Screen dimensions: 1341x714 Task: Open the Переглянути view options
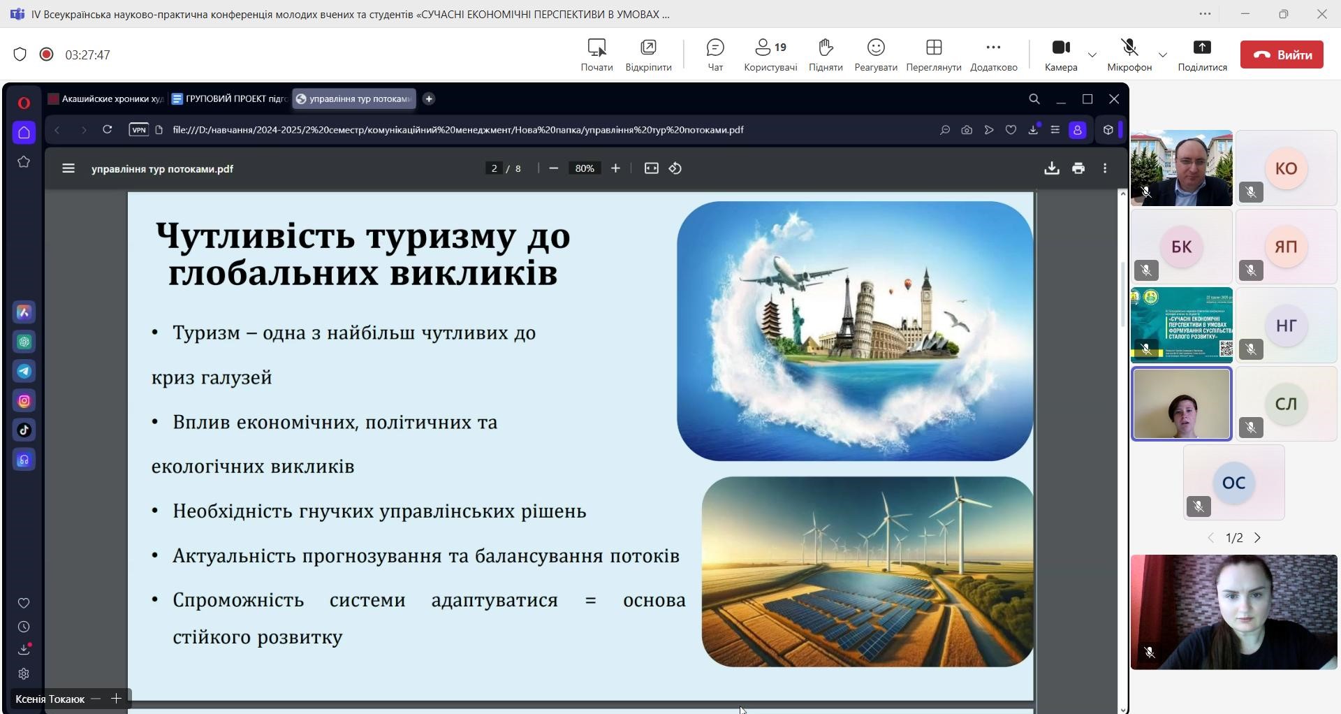pyautogui.click(x=933, y=54)
